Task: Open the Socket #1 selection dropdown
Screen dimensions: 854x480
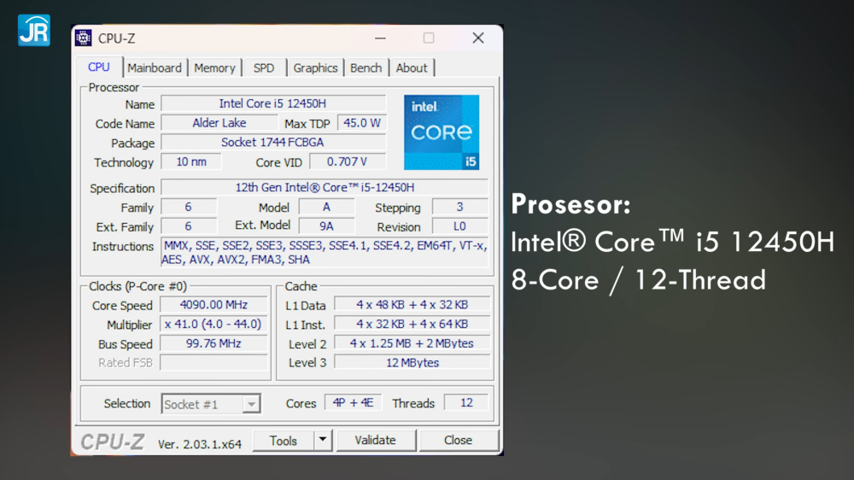Action: coord(211,404)
